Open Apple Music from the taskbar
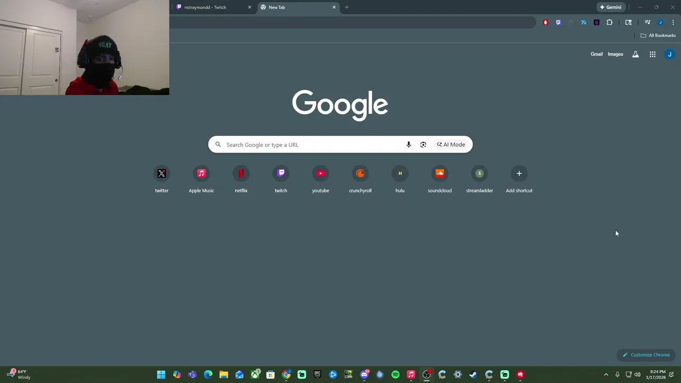The image size is (681, 383). coord(411,374)
